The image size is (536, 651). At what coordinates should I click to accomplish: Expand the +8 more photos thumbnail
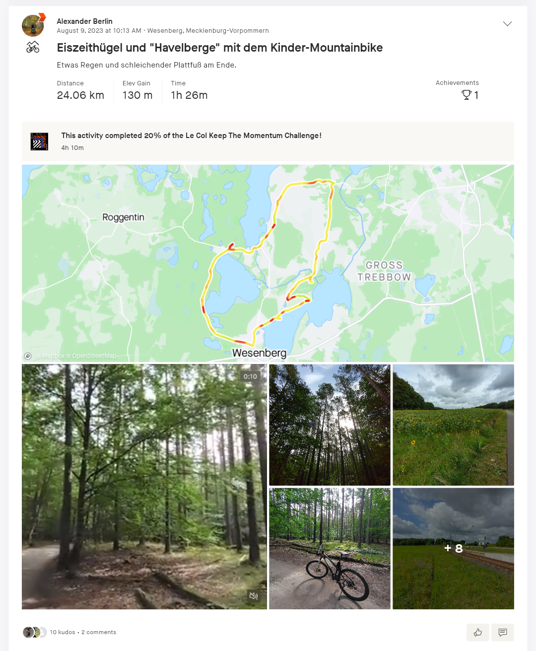453,549
